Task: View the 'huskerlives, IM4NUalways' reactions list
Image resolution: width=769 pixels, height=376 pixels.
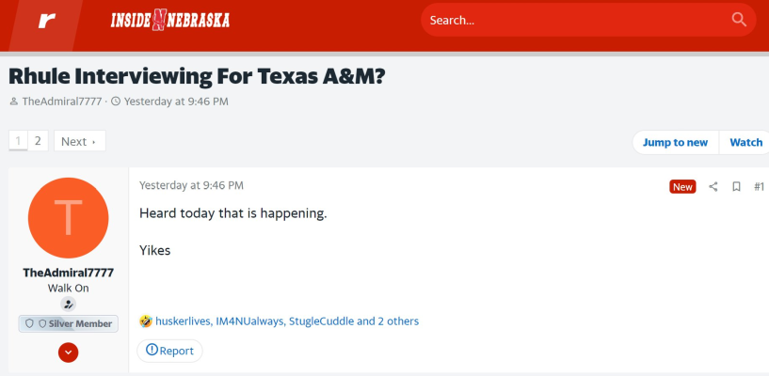Action: (287, 321)
